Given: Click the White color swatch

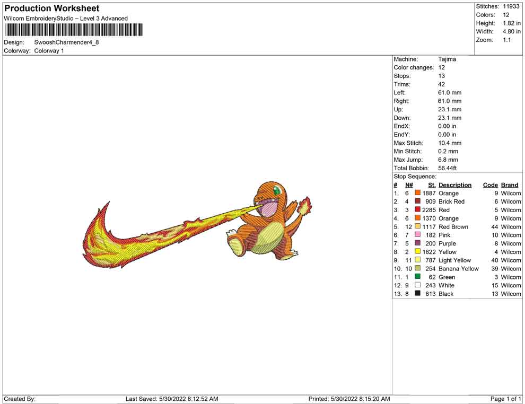Looking at the screenshot, I should [417, 285].
